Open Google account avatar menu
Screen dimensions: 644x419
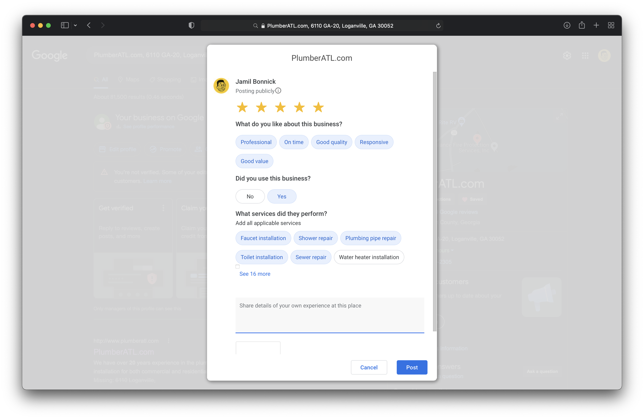[x=604, y=56]
